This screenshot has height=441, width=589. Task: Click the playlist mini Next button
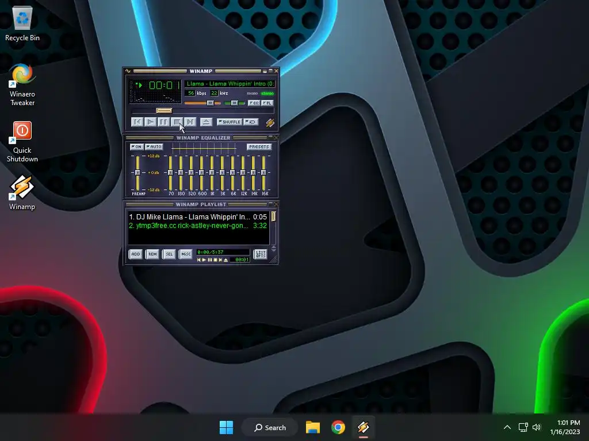point(220,260)
